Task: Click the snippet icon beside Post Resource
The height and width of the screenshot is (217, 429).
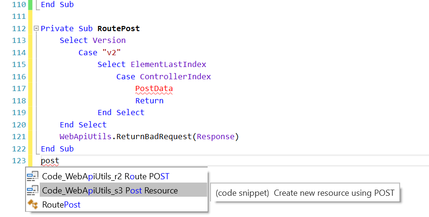Action: click(x=33, y=191)
